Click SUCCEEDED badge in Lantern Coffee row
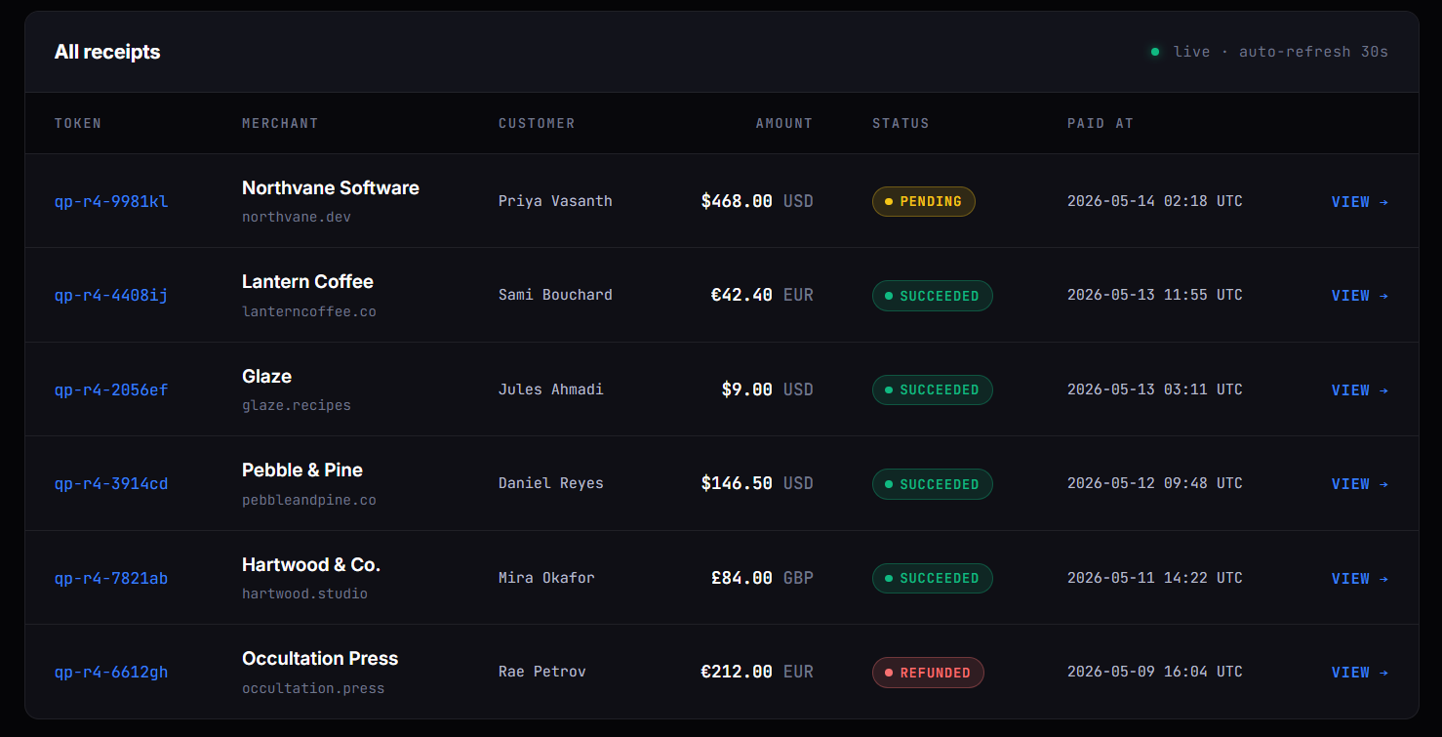1442x737 pixels. [932, 296]
